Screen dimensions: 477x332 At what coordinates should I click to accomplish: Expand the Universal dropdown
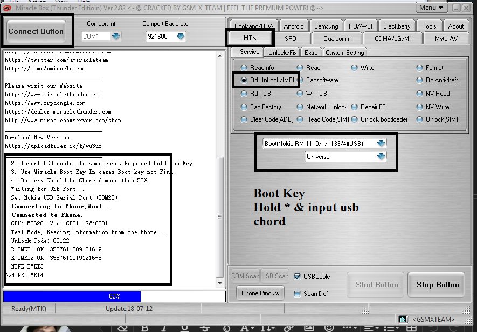pyautogui.click(x=381, y=157)
